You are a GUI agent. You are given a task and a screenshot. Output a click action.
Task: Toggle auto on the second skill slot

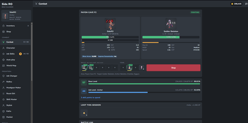tap(90, 68)
